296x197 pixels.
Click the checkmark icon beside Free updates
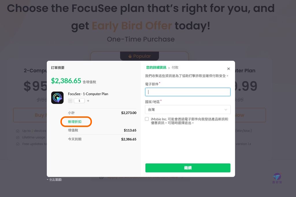(18, 144)
